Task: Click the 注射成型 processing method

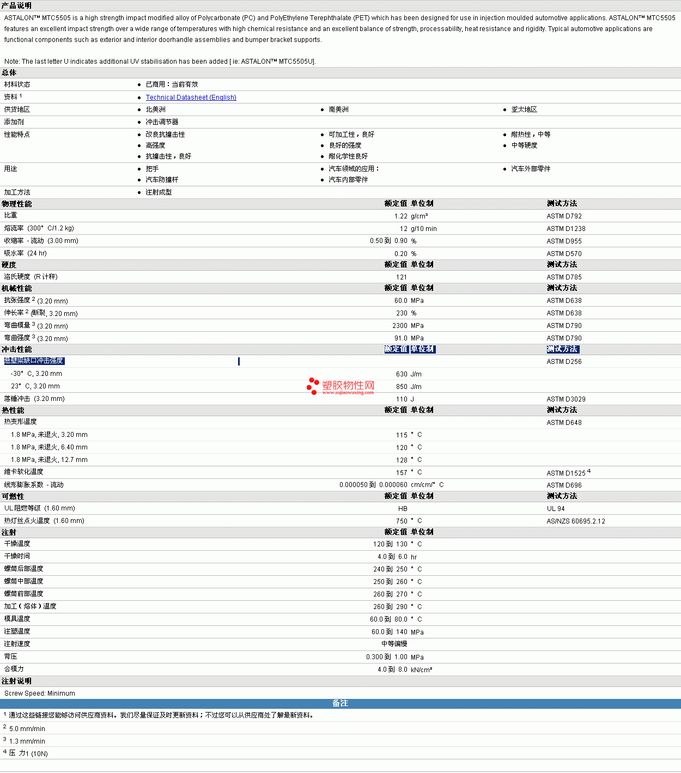Action: pyautogui.click(x=159, y=192)
